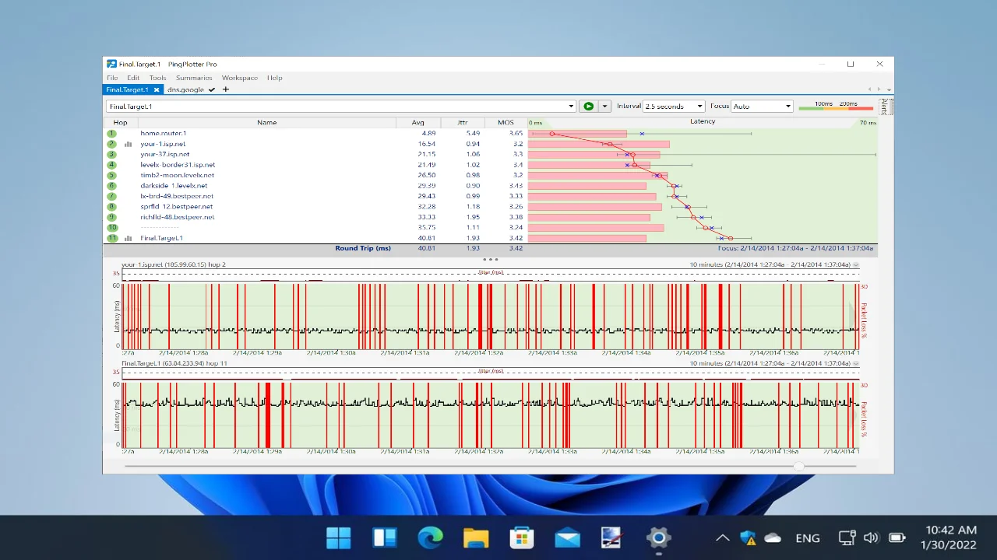997x560 pixels.
Task: Click hop 8 green number badge
Action: tap(112, 207)
